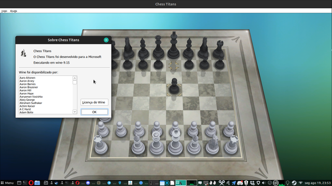Open the Jogo menu
Image resolution: width=332 pixels, height=186 pixels.
[4, 11]
